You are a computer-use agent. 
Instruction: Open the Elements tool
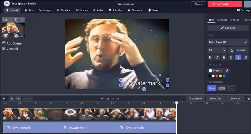click(135, 10)
